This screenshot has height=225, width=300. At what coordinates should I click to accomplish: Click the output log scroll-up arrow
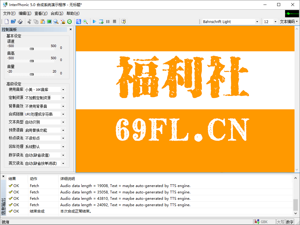click(295, 178)
